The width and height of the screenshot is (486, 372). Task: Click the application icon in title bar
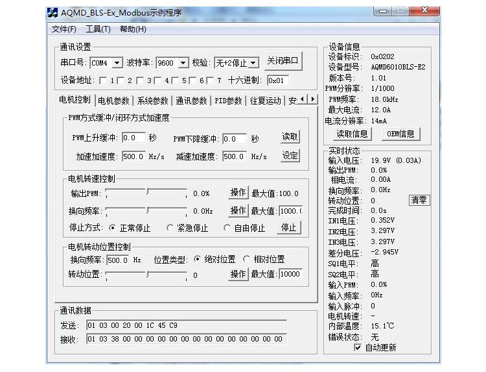tap(54, 13)
